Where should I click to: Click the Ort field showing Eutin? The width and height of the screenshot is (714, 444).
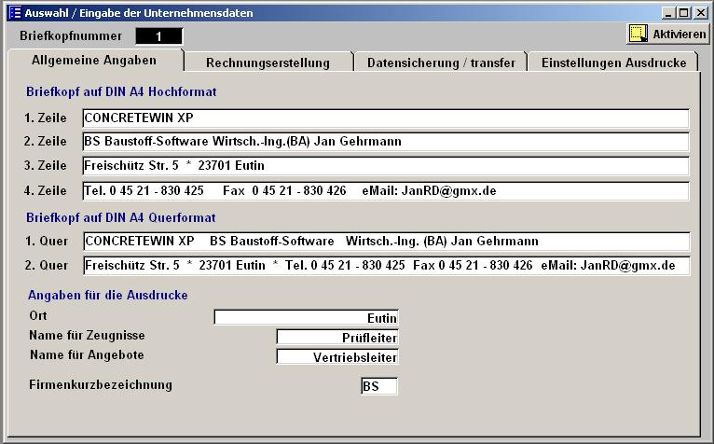coord(306,317)
